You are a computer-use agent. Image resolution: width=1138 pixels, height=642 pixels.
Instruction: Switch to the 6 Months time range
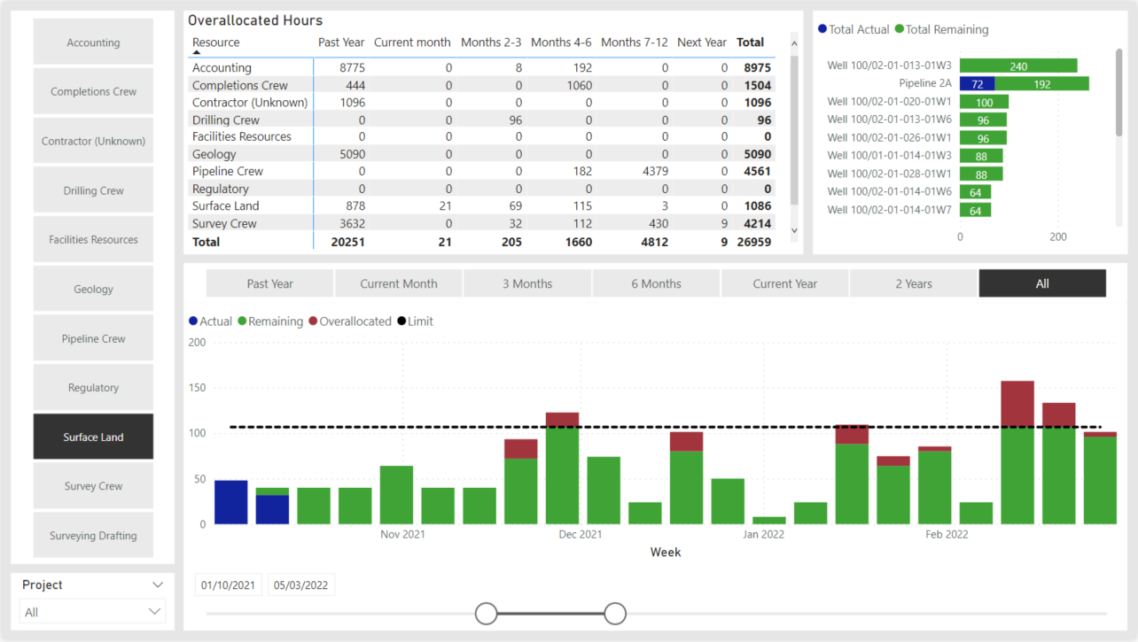point(656,284)
